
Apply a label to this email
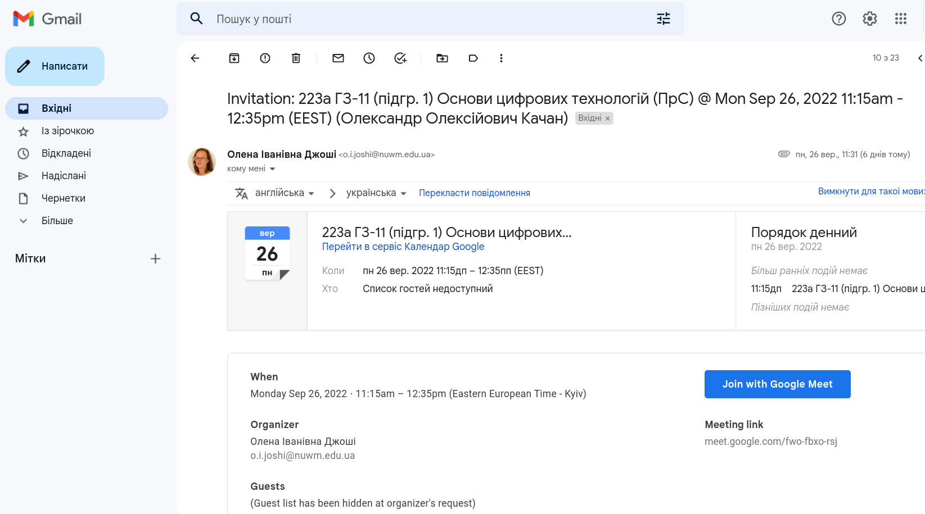point(473,58)
